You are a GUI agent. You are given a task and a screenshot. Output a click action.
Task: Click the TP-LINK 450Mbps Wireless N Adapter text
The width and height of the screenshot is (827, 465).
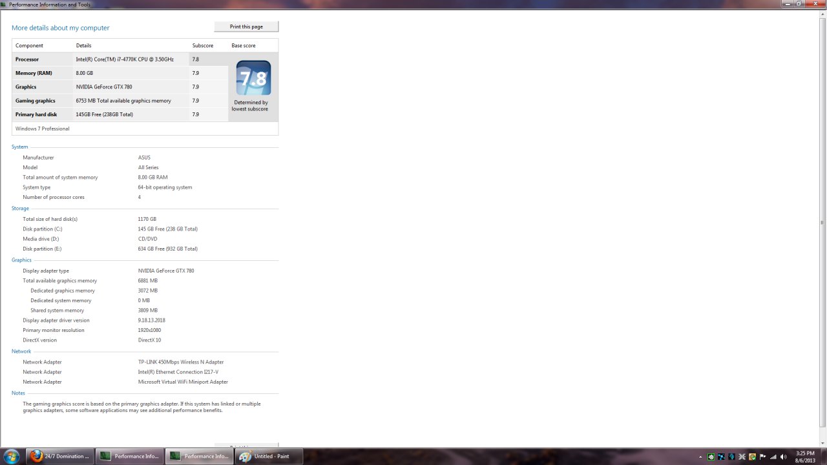pyautogui.click(x=181, y=362)
